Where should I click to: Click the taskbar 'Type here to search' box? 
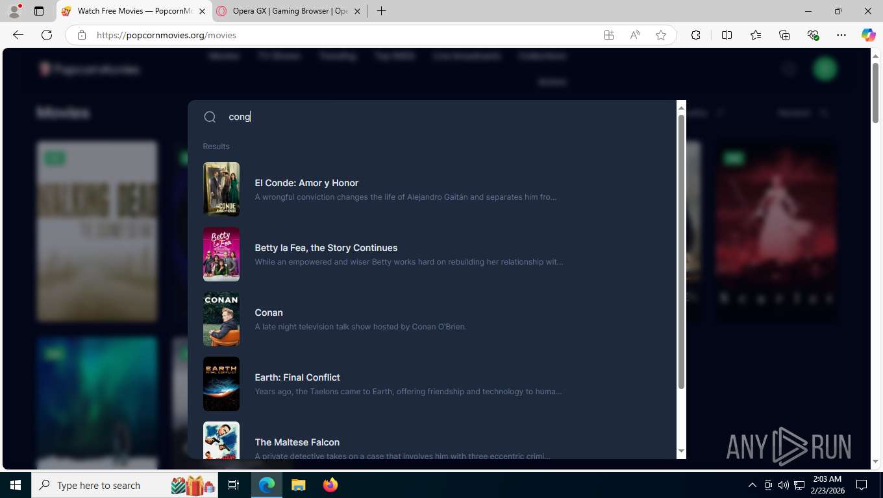click(x=124, y=485)
